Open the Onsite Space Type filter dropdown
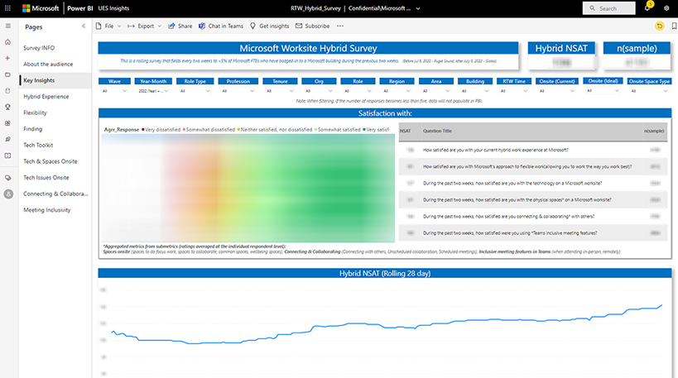 coord(649,91)
